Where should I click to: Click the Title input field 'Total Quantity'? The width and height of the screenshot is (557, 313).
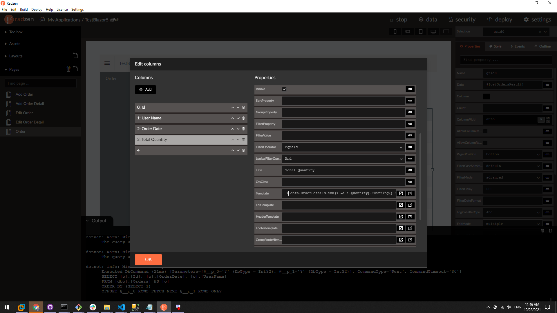click(x=343, y=170)
